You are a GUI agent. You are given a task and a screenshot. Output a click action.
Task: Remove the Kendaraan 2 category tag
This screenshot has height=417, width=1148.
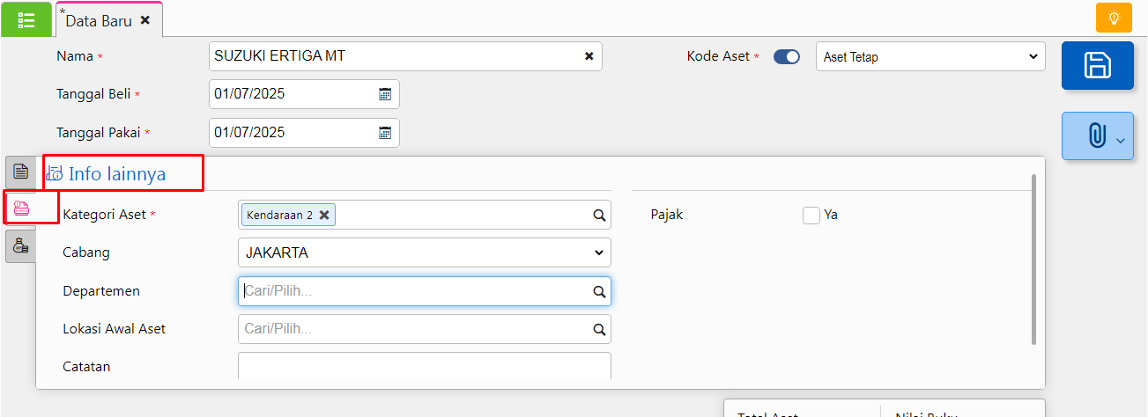[x=324, y=215]
